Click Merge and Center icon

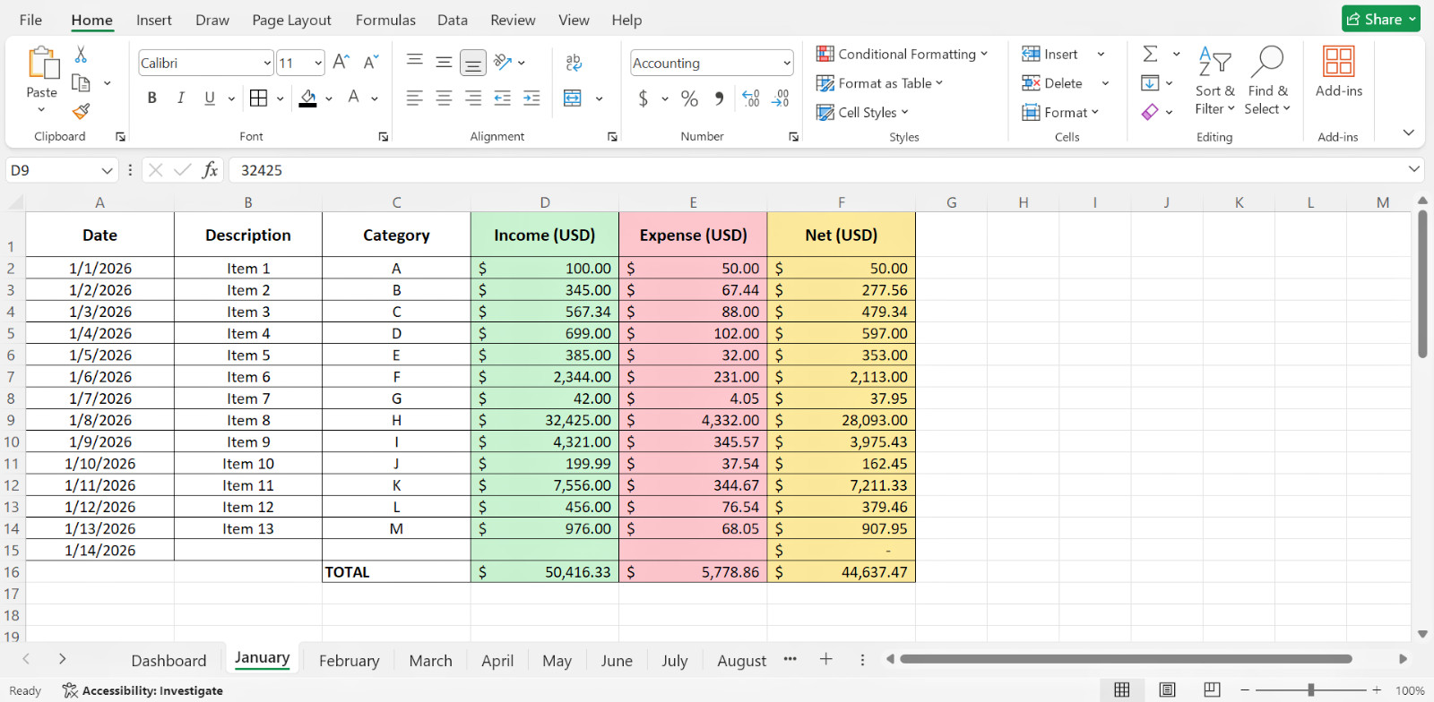[573, 98]
